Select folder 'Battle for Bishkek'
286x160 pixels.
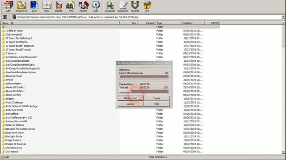[15, 125]
